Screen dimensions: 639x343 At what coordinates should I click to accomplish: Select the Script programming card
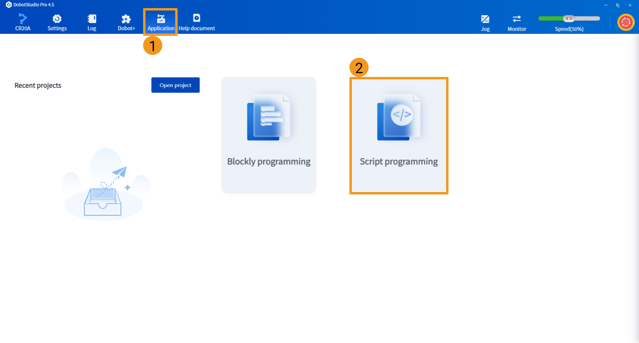click(x=399, y=135)
